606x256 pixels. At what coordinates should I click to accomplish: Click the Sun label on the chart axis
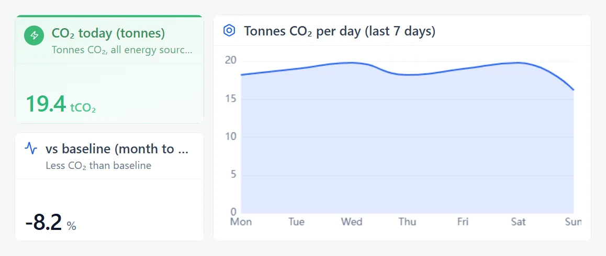573,222
